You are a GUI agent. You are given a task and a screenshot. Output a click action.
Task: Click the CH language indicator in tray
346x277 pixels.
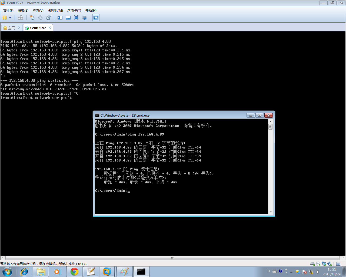click(268, 271)
